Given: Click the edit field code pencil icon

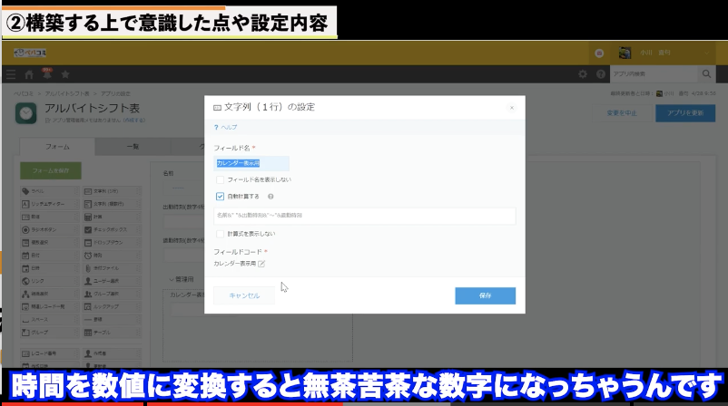Looking at the screenshot, I should (261, 264).
